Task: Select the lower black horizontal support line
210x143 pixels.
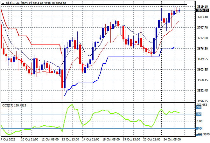Action: (x=42, y=75)
